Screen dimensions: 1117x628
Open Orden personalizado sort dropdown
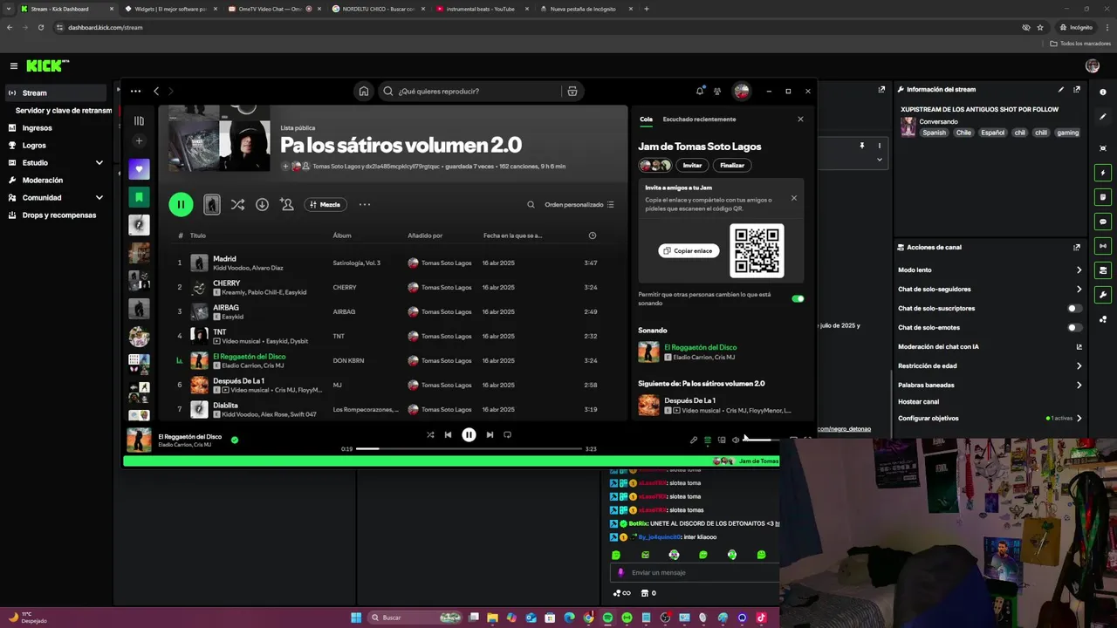[x=579, y=205]
